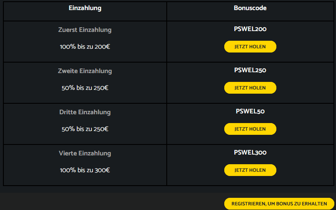Select the PSWEL250 bonus code text
Image resolution: width=336 pixels, height=210 pixels.
tap(250, 70)
